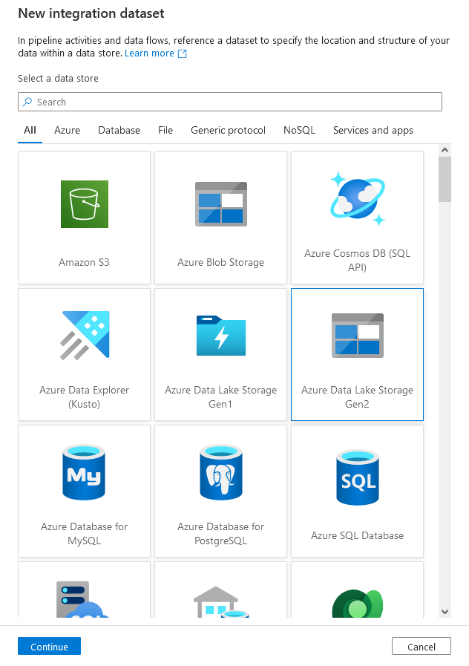Focus the data store Search field
Image resolution: width=469 pixels, height=666 pixels.
[230, 102]
